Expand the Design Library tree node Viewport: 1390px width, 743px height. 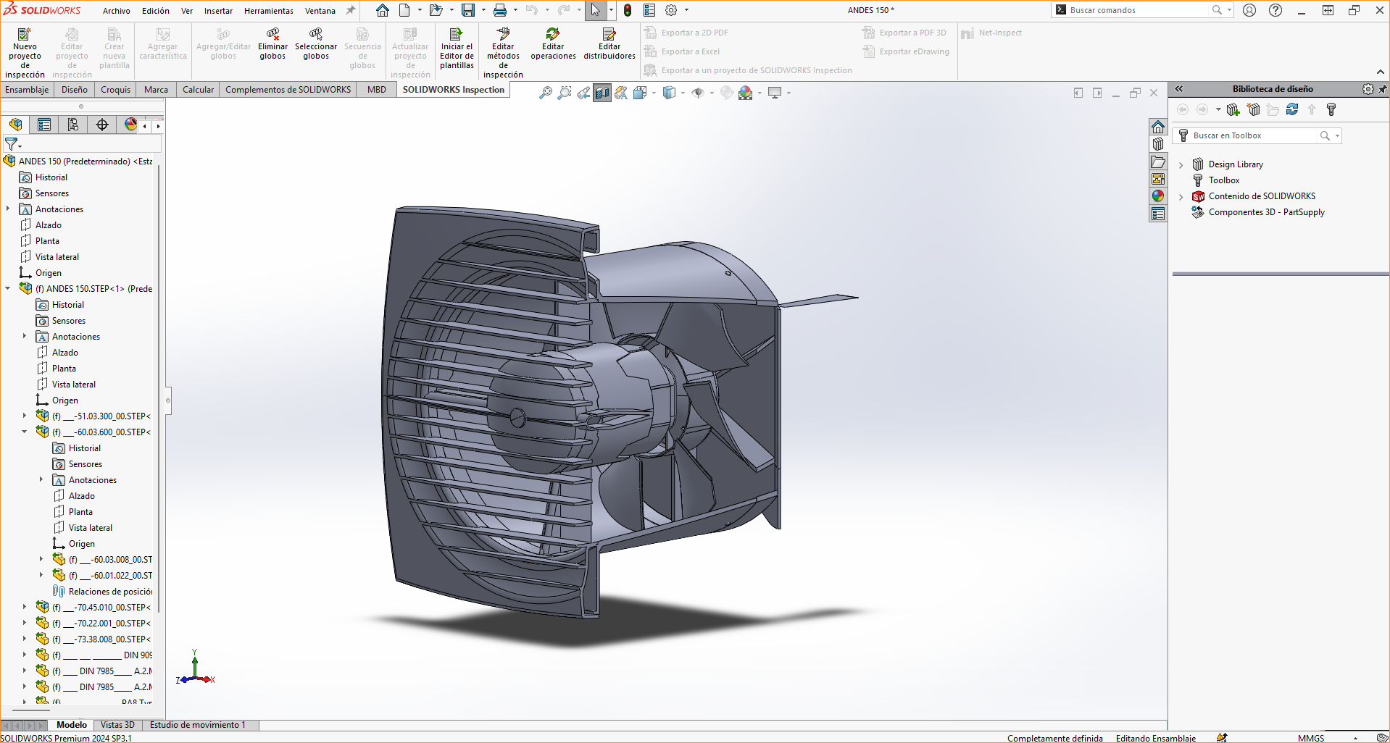pos(1181,165)
